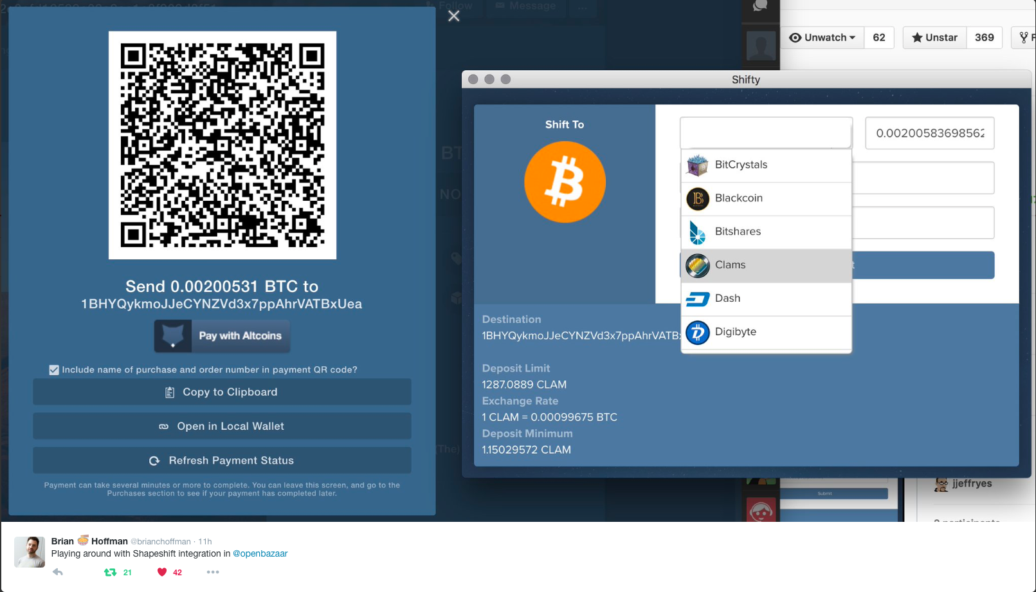Viewport: 1036px width, 592px height.
Task: Click Brian Hoffman's profile photo
Action: coord(30,552)
